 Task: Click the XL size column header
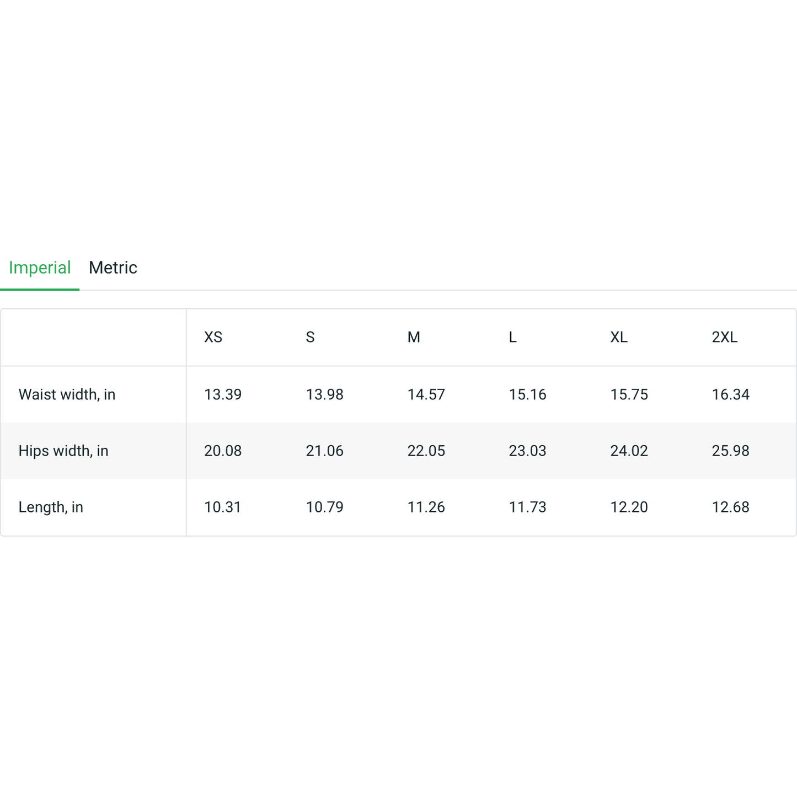[619, 337]
